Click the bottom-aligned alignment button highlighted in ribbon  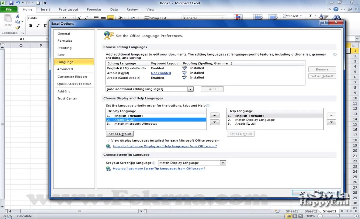coord(111,18)
